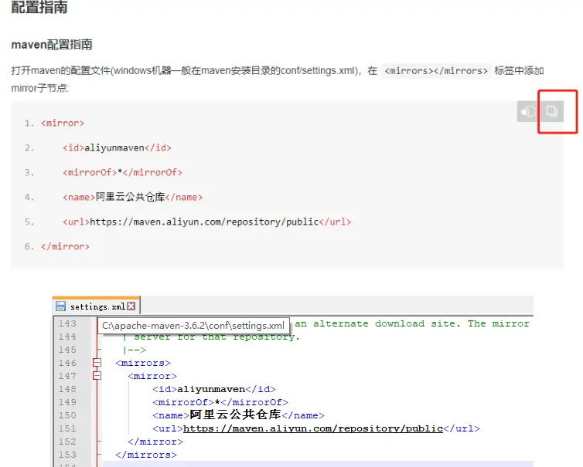Click the maven配置指南 subheading
The image size is (583, 467).
tap(52, 45)
